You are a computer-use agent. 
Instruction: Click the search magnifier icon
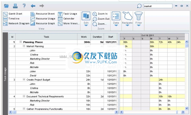pyautogui.click(x=139, y=6)
